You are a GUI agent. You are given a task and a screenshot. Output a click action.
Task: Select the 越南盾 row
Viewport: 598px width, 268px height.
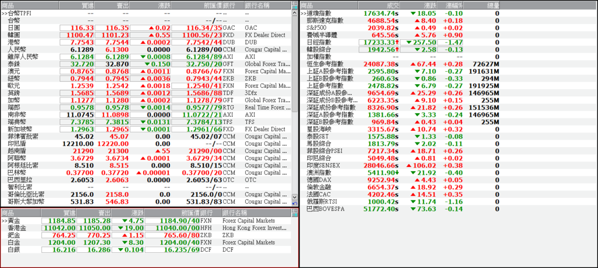146,151
